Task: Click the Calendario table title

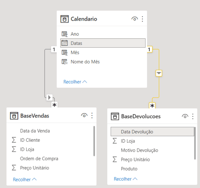Action: click(x=84, y=19)
